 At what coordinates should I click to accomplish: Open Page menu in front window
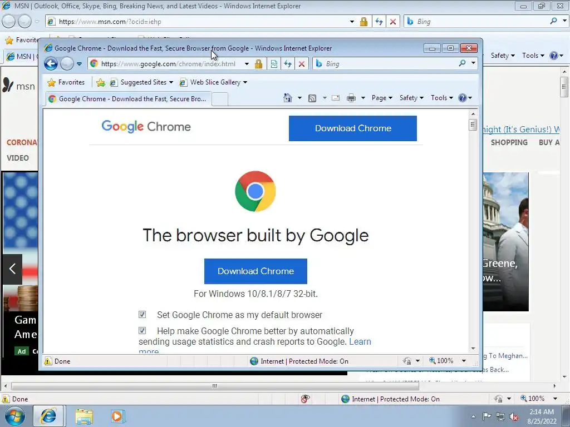pos(382,98)
